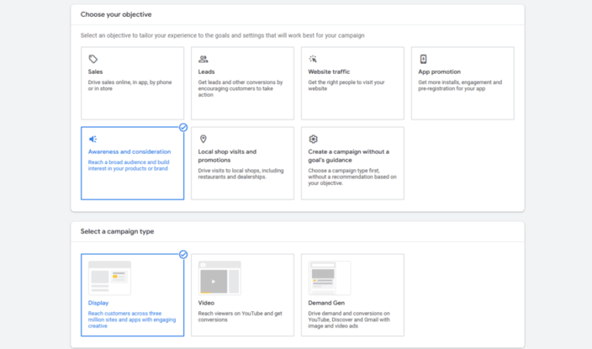
Task: Pick the Website traffic objective title
Action: coord(329,72)
